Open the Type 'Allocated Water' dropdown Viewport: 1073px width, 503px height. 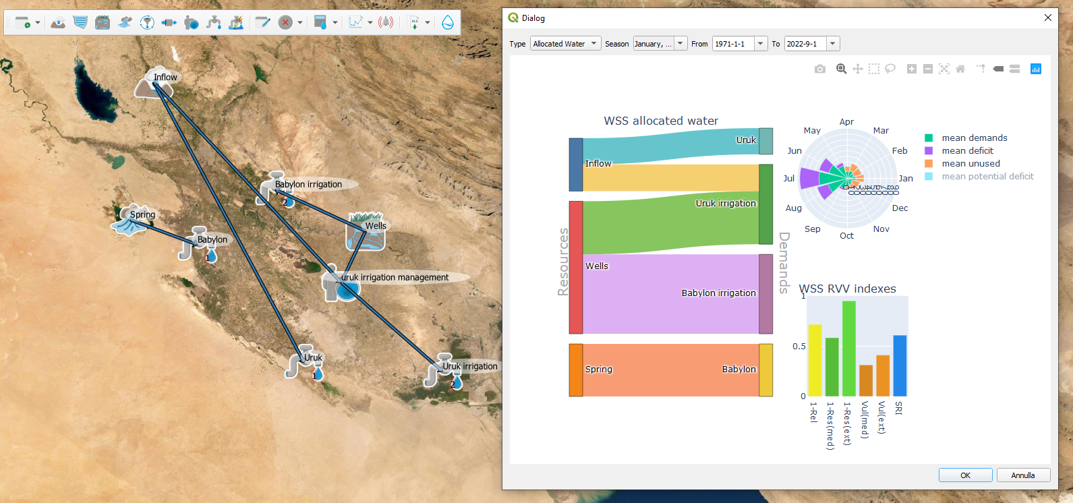pos(565,44)
